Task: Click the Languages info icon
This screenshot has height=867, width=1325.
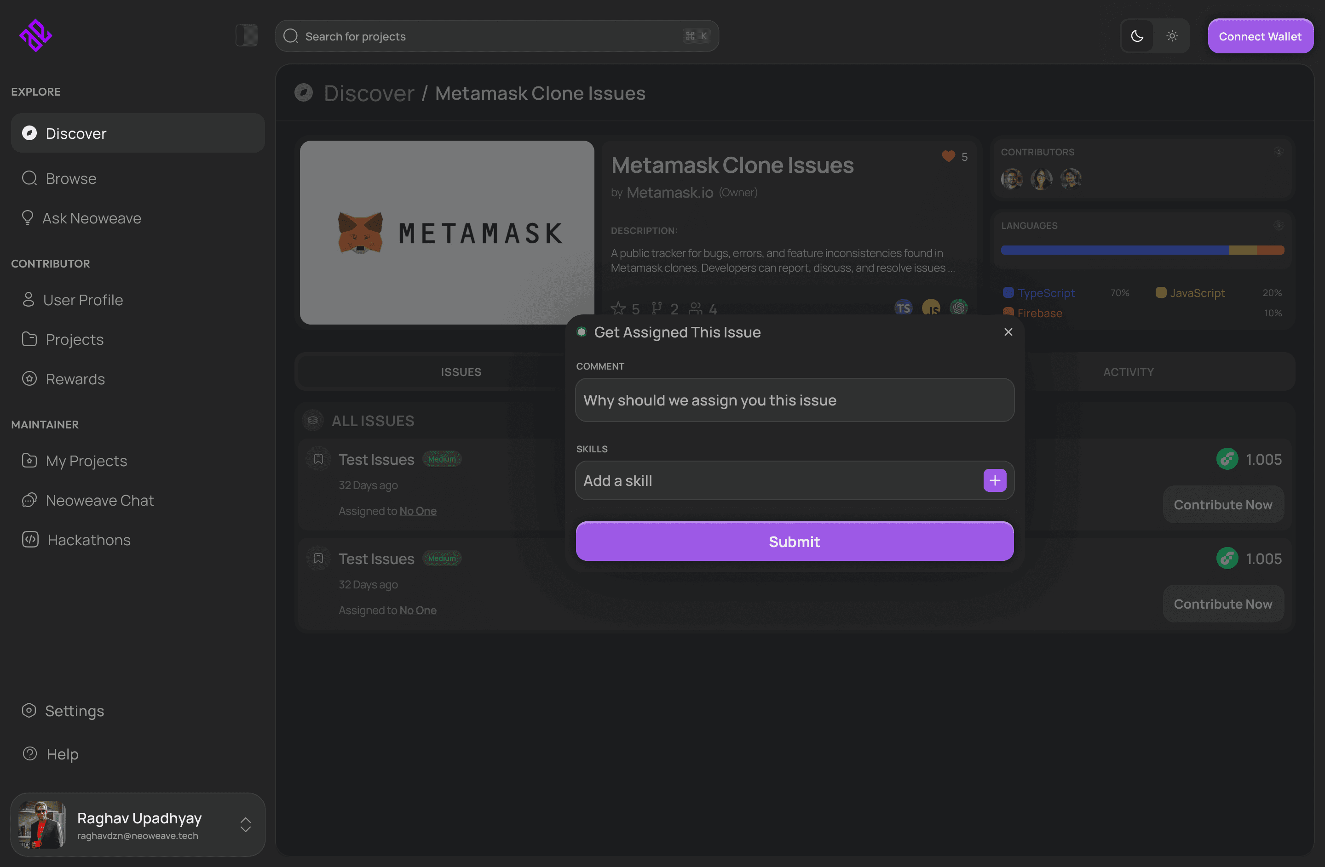Action: click(x=1279, y=225)
